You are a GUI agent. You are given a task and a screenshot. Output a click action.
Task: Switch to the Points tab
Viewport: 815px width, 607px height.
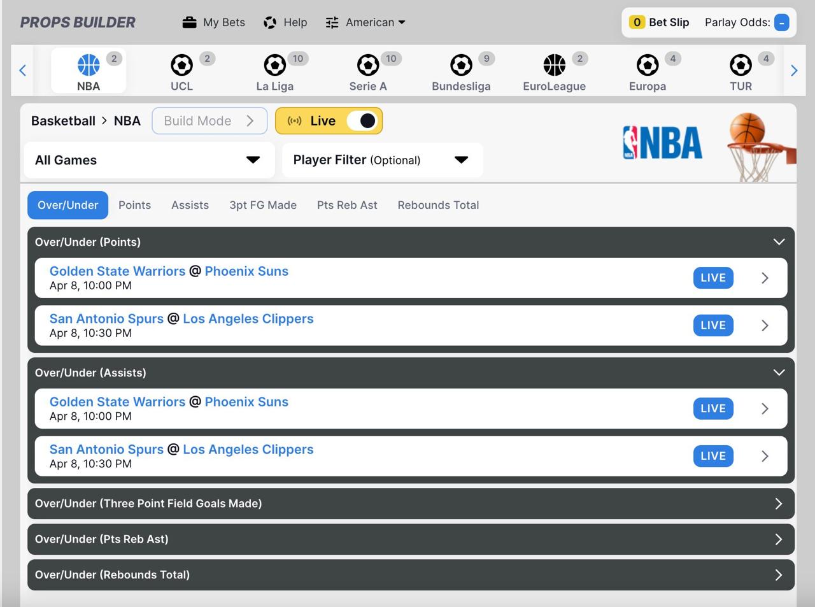coord(135,205)
